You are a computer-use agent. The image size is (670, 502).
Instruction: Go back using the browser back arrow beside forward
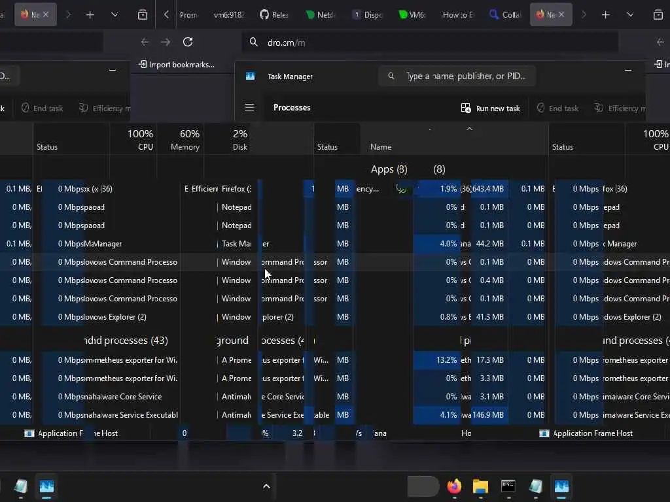point(145,42)
